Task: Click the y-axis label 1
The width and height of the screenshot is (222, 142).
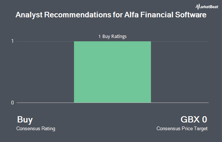Action: (x=13, y=41)
